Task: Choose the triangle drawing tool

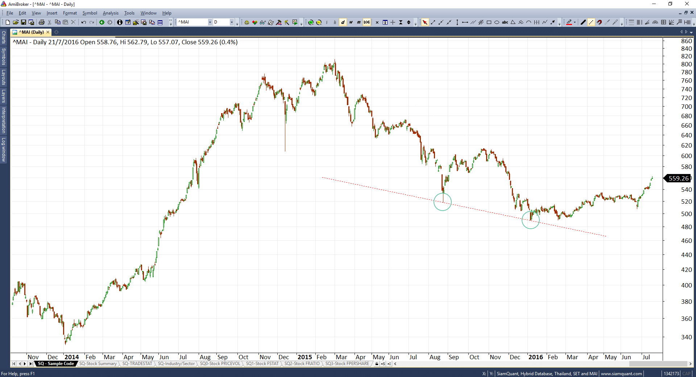Action: pos(513,22)
